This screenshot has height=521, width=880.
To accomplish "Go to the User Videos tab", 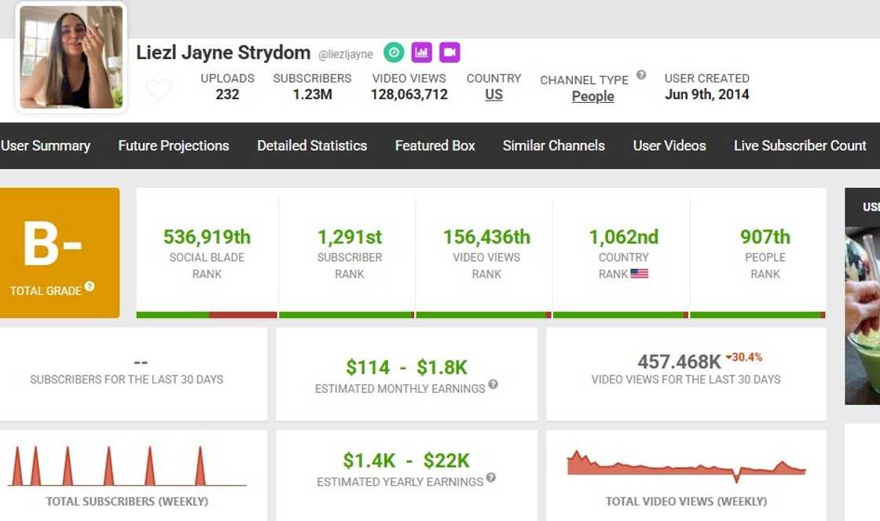I will pos(669,145).
